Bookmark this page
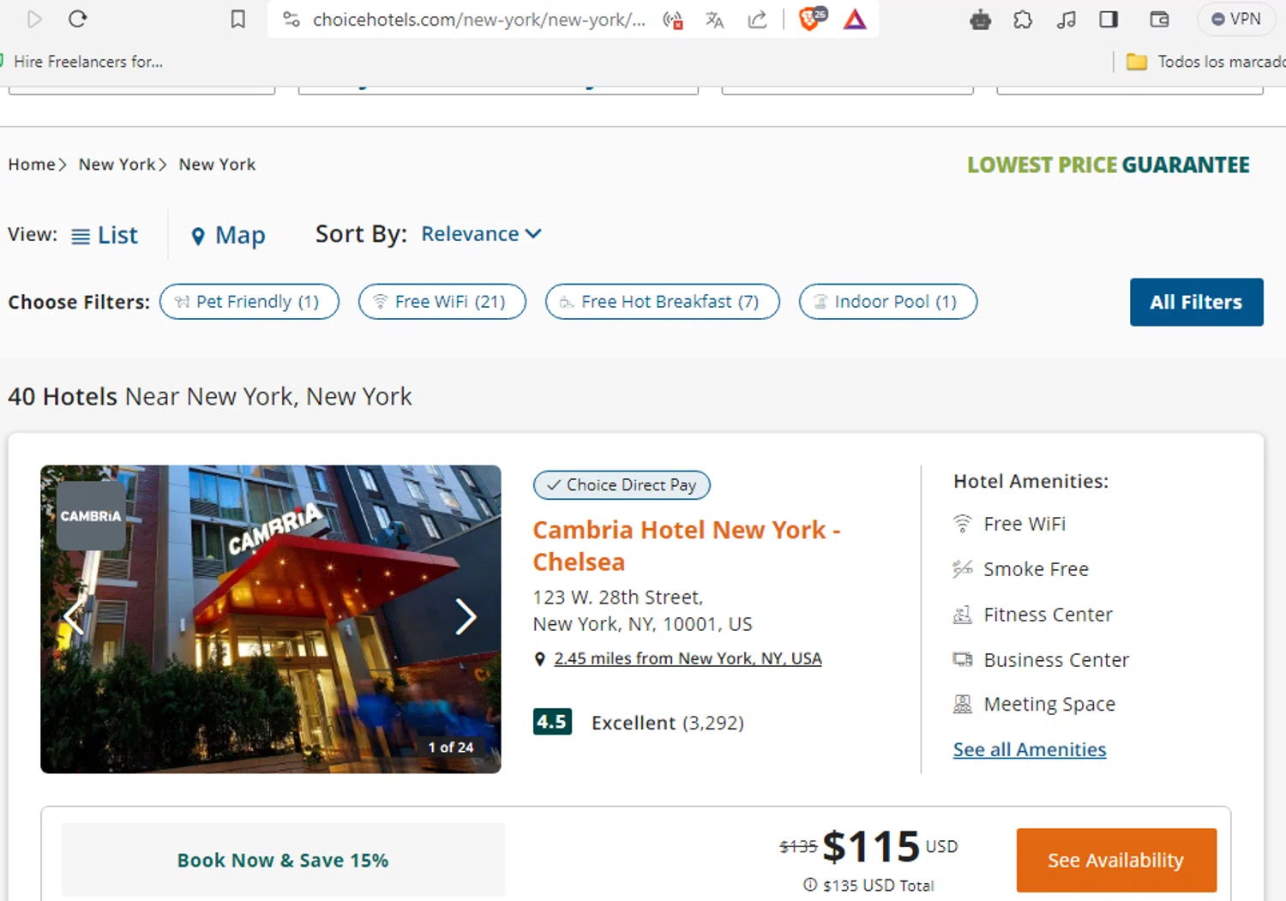1286x901 pixels. pos(238,19)
